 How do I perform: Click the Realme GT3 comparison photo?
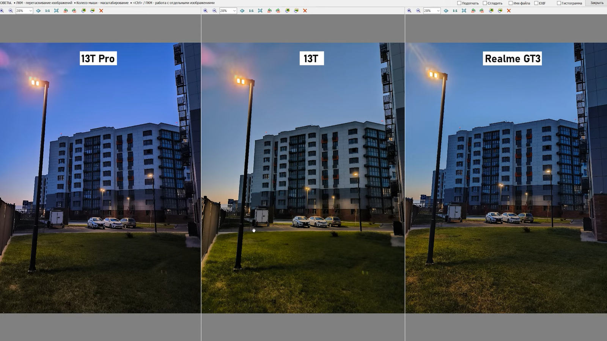click(506, 178)
